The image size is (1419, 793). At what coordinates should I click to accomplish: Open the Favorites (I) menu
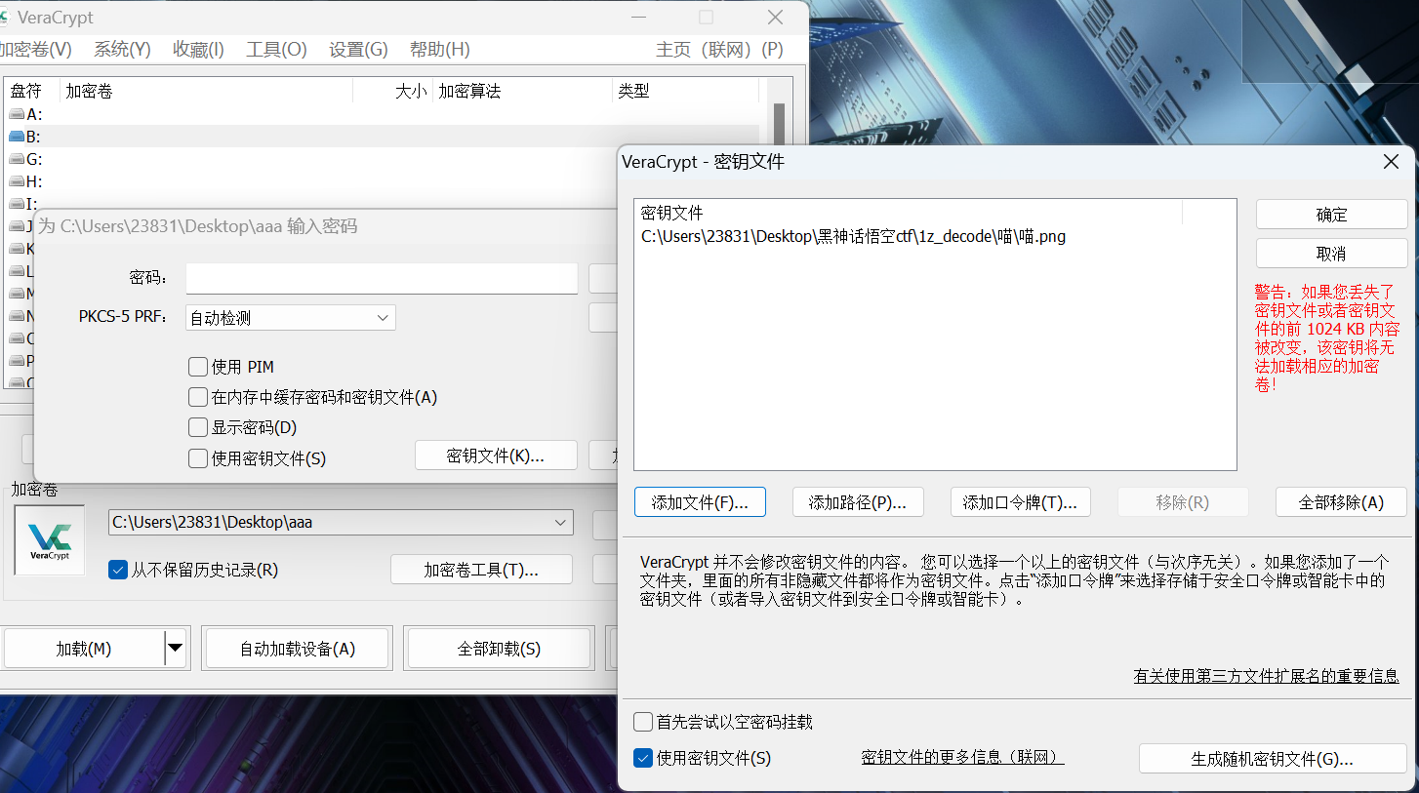[x=198, y=50]
